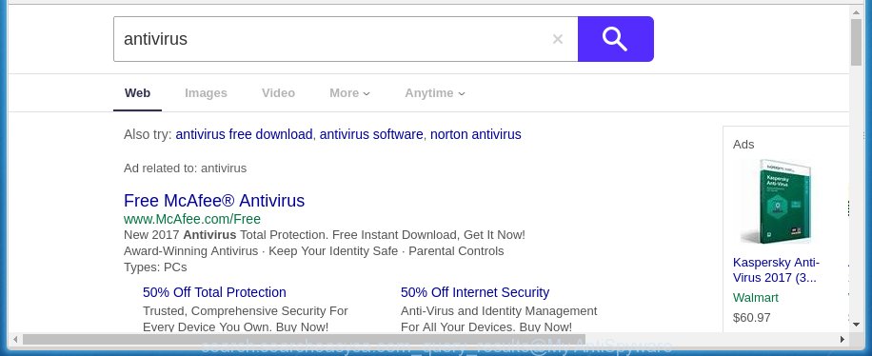Open the Kaspersky Anti-Virus product image
The image size is (872, 356).
point(776,202)
